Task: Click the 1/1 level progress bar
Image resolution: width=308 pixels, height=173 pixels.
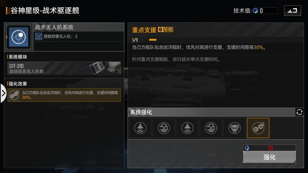Action: click(x=153, y=40)
